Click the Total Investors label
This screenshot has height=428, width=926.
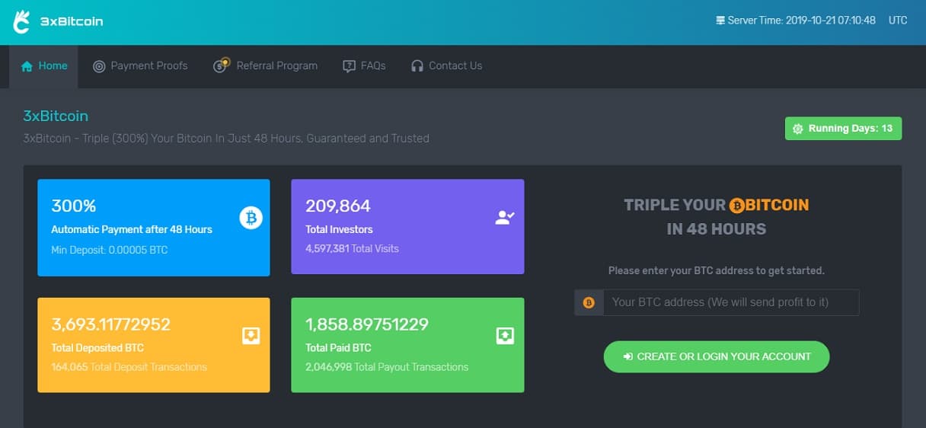click(x=339, y=229)
